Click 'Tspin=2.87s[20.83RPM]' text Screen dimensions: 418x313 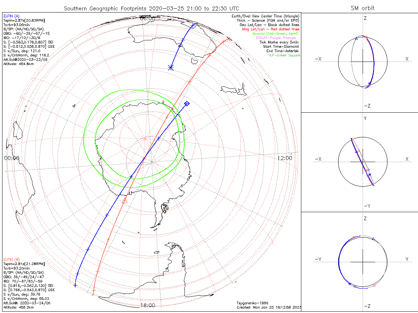click(24, 21)
